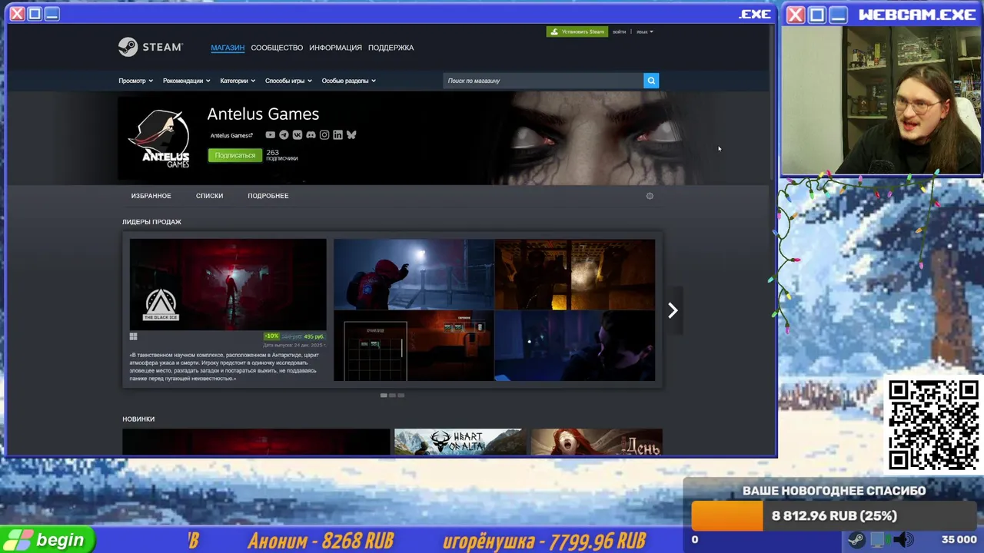
Task: Open Antelus Games Bluesky butterfly icon
Action: 351,135
